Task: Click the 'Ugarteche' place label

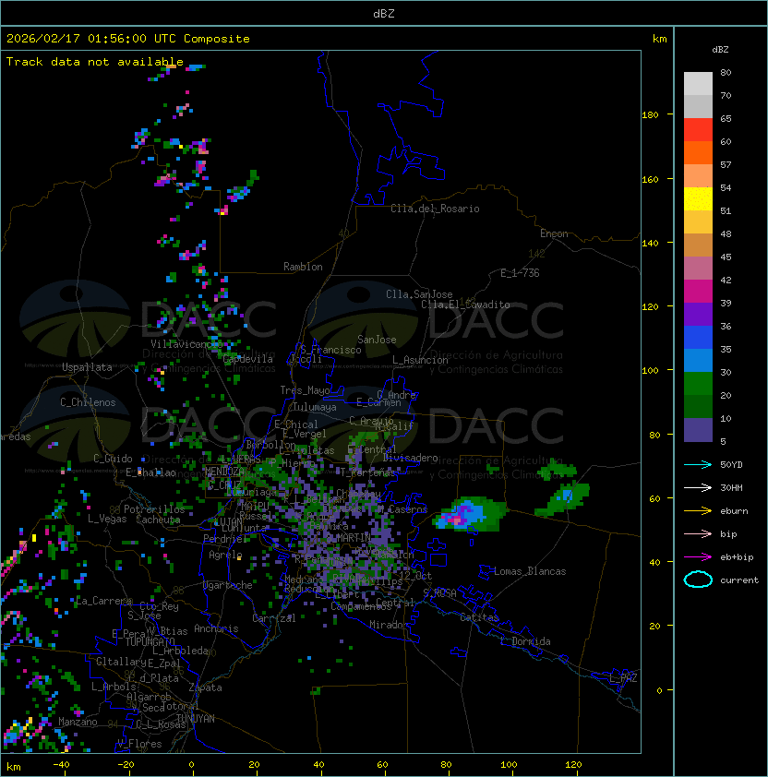Action: pyautogui.click(x=228, y=585)
